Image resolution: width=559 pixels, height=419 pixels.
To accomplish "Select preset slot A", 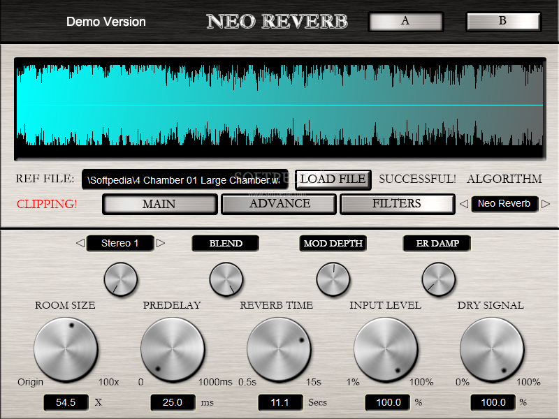I will pos(406,22).
